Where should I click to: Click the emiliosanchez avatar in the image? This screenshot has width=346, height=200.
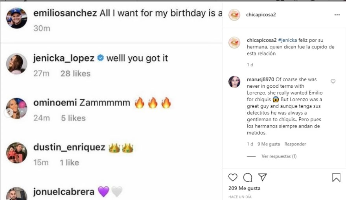point(17,18)
